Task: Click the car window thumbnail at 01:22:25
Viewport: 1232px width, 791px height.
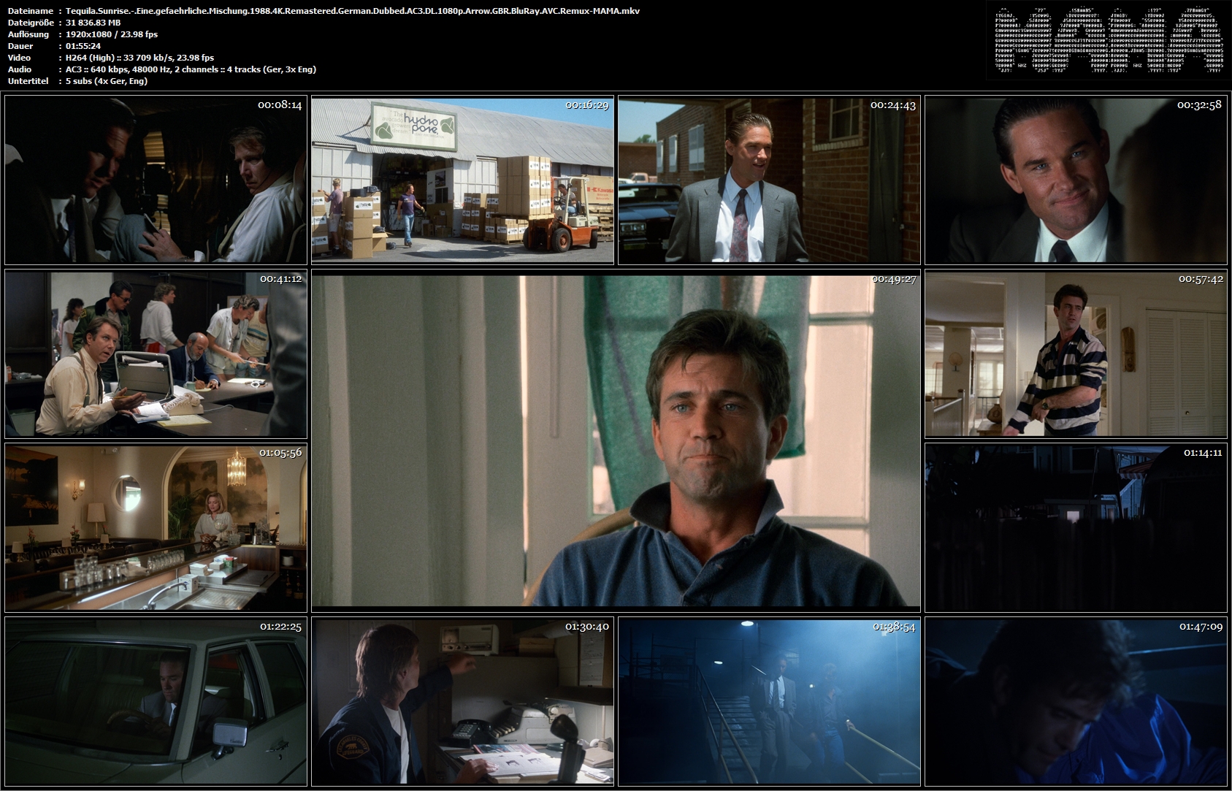Action: click(x=156, y=701)
